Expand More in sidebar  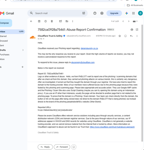tap(2, 59)
